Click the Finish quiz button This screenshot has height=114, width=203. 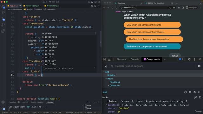tap(175, 55)
